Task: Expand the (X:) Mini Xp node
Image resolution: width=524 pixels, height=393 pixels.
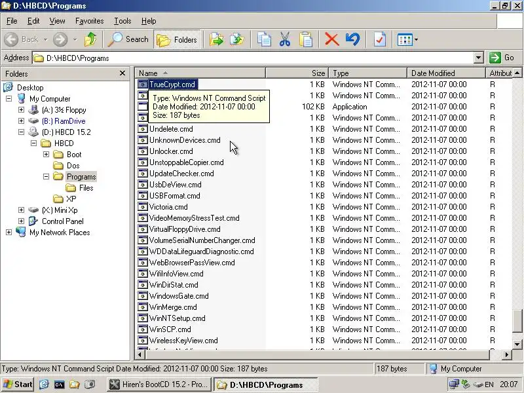Action: [21, 210]
